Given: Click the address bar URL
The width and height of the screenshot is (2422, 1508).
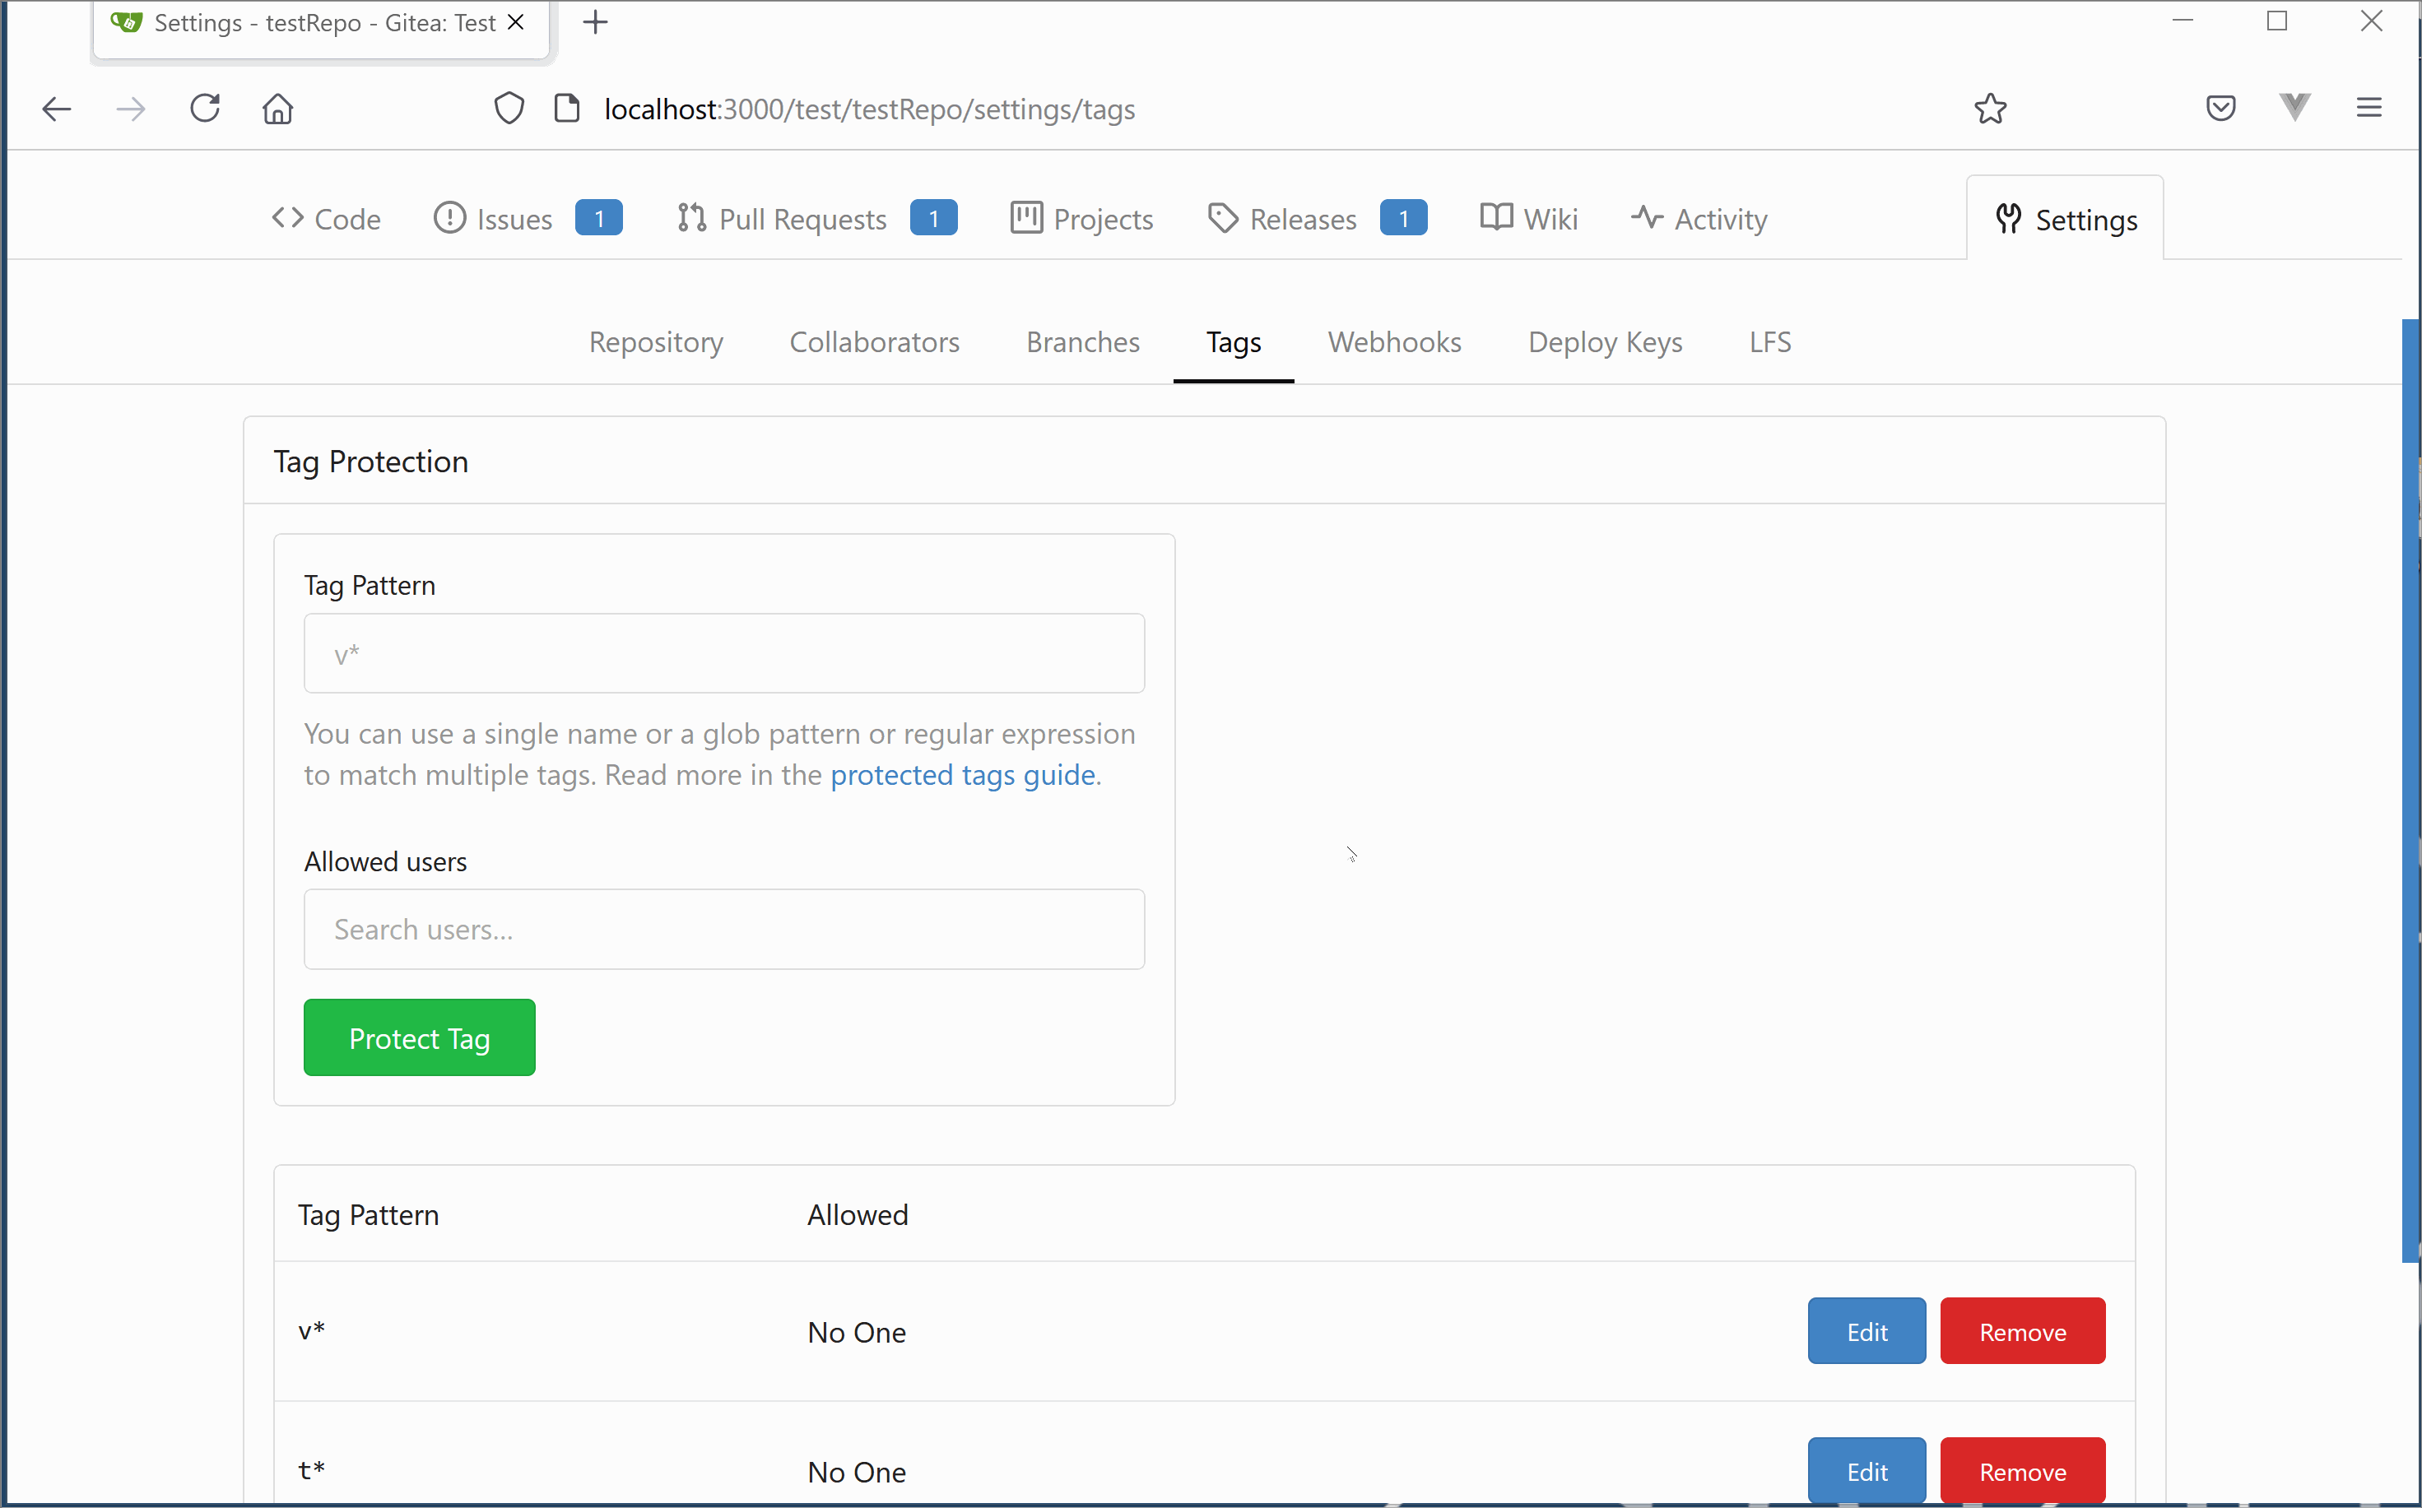Looking at the screenshot, I should [x=869, y=109].
